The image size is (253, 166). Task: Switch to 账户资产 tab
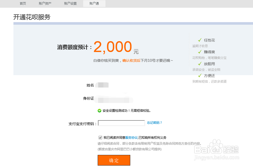pos(45,4)
